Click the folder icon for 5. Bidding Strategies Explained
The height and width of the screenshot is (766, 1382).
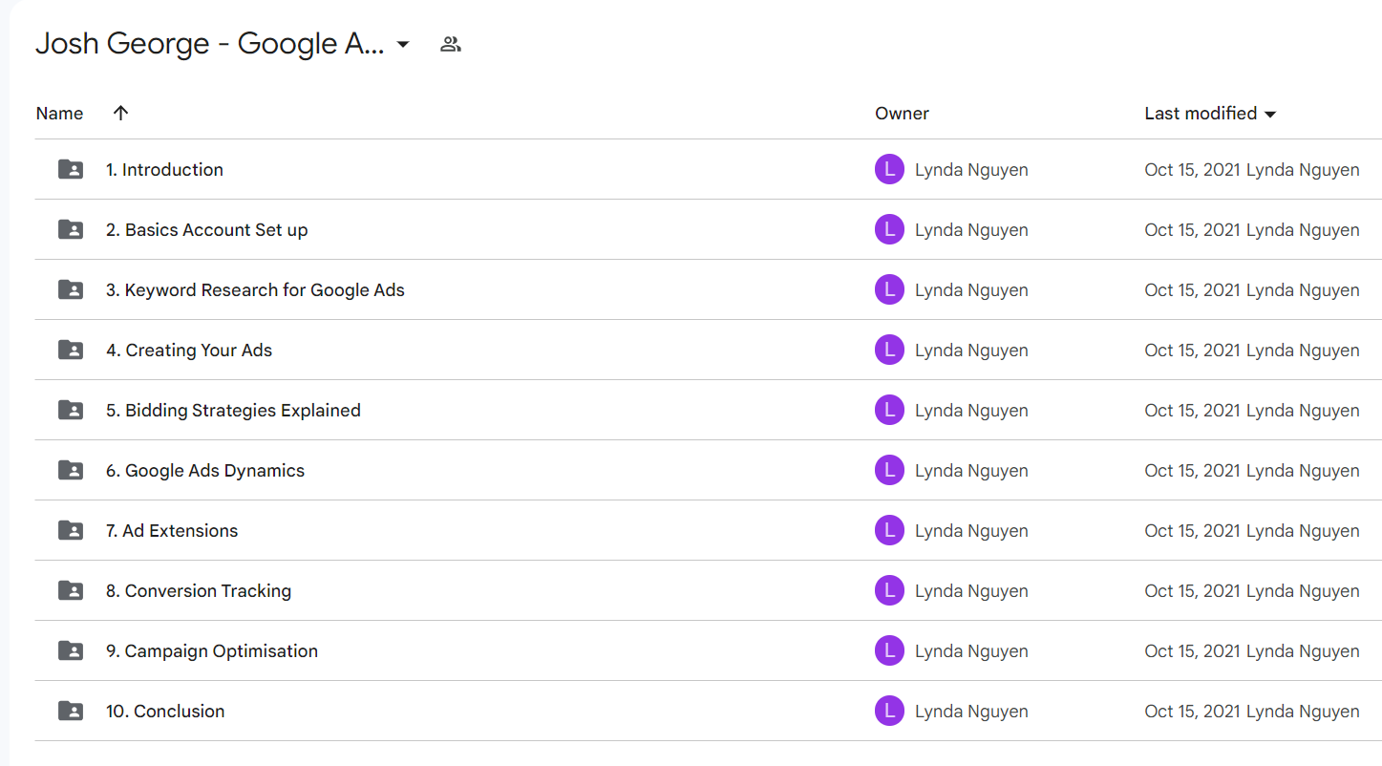pyautogui.click(x=71, y=410)
